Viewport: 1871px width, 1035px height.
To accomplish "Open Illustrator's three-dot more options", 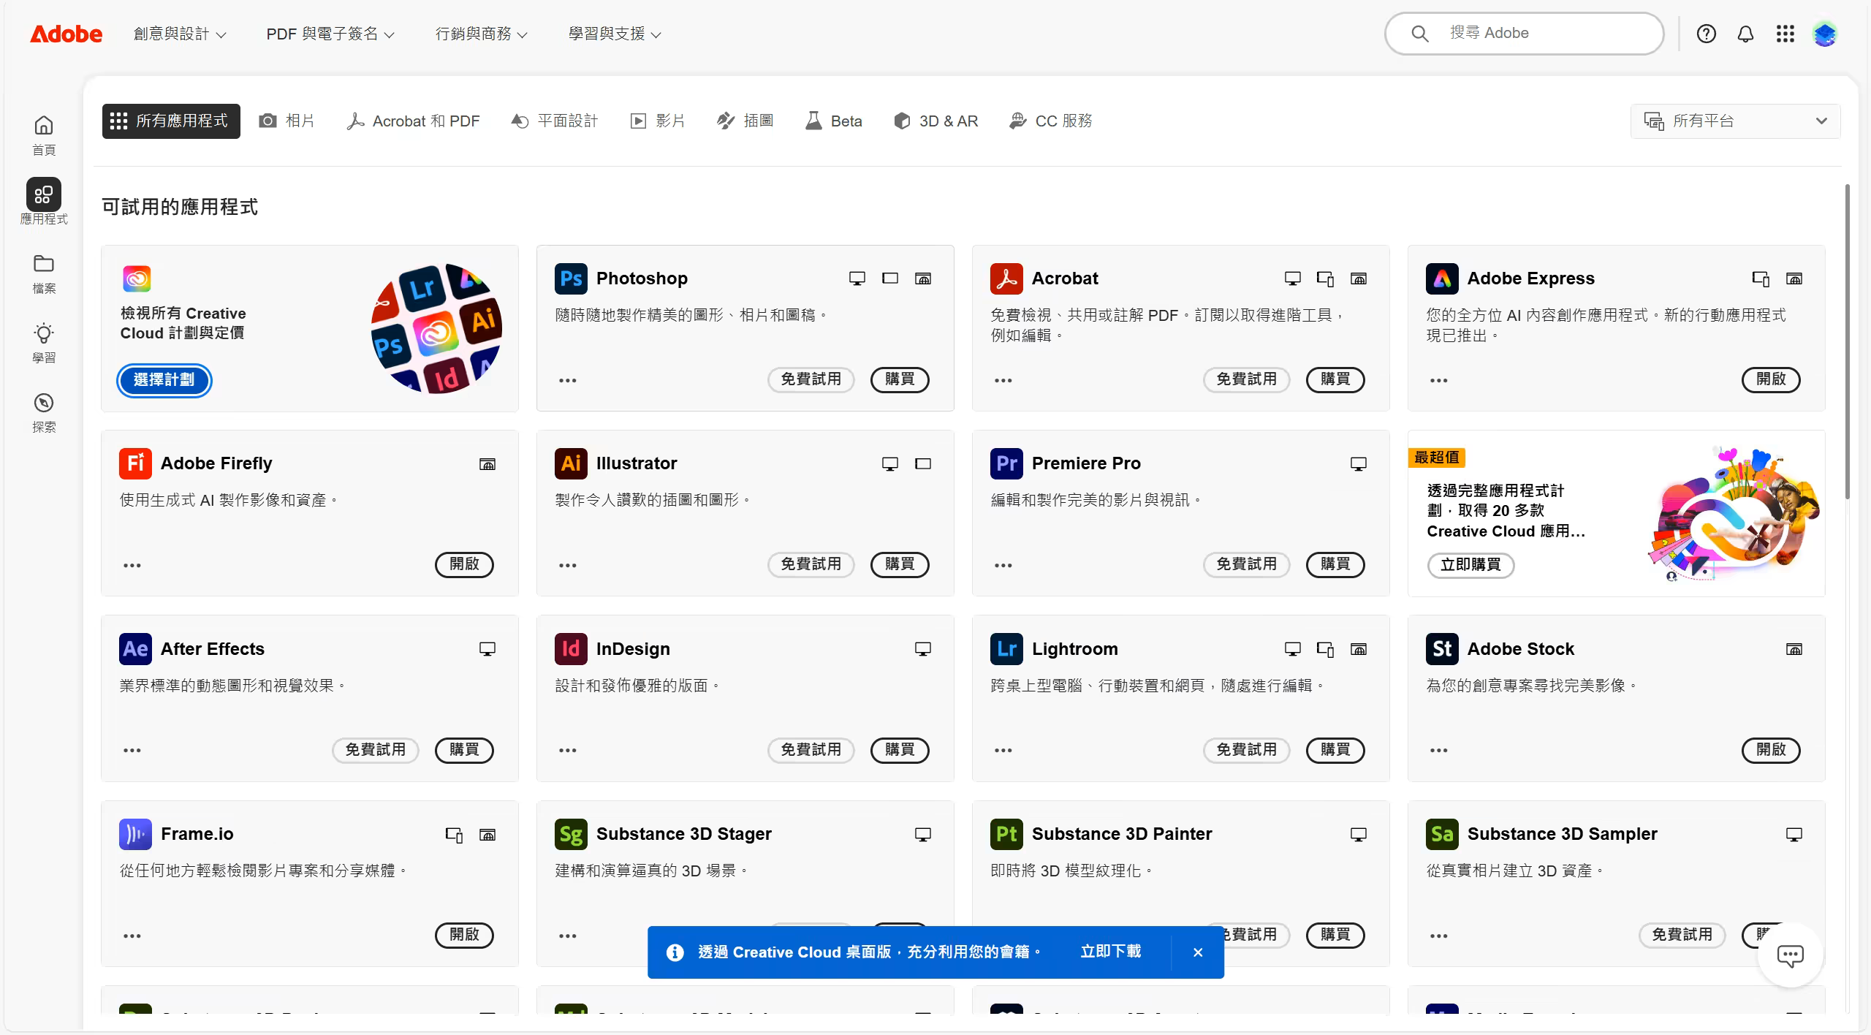I will [x=568, y=565].
